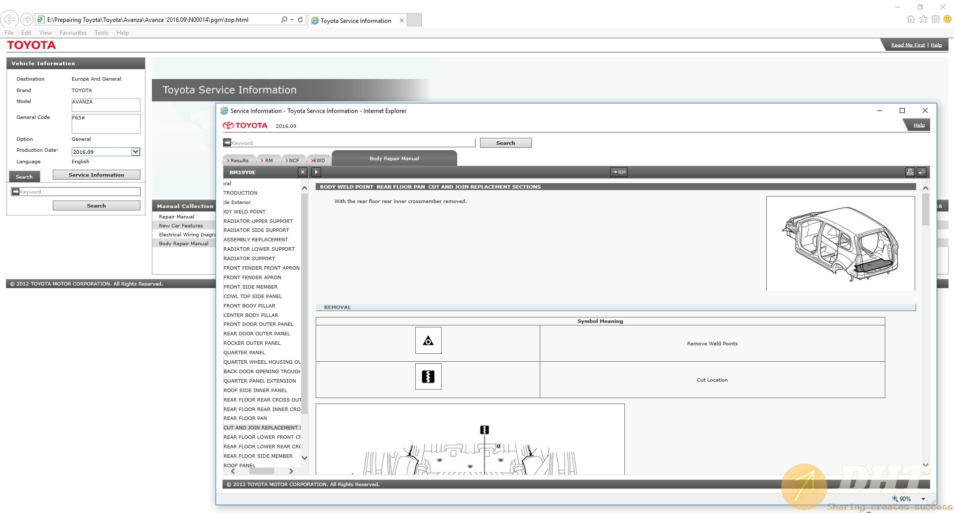Open Help link in main window header

click(x=936, y=45)
